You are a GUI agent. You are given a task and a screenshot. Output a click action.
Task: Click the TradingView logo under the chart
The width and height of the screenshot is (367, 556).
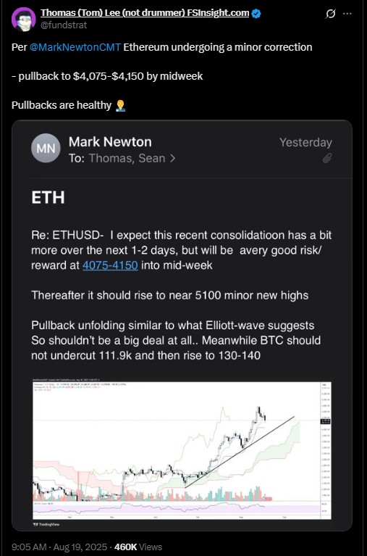click(x=41, y=524)
